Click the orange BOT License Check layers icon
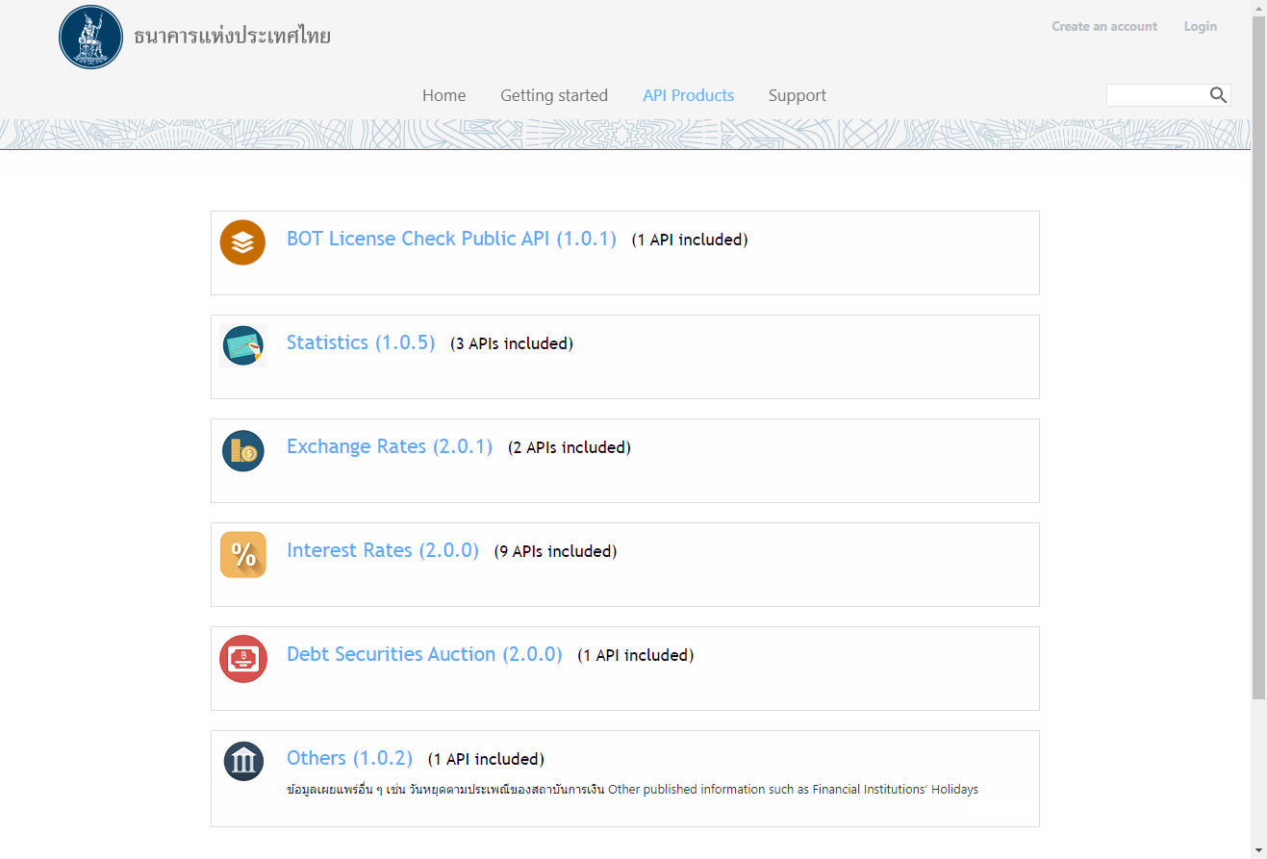The height and width of the screenshot is (859, 1267). point(242,242)
